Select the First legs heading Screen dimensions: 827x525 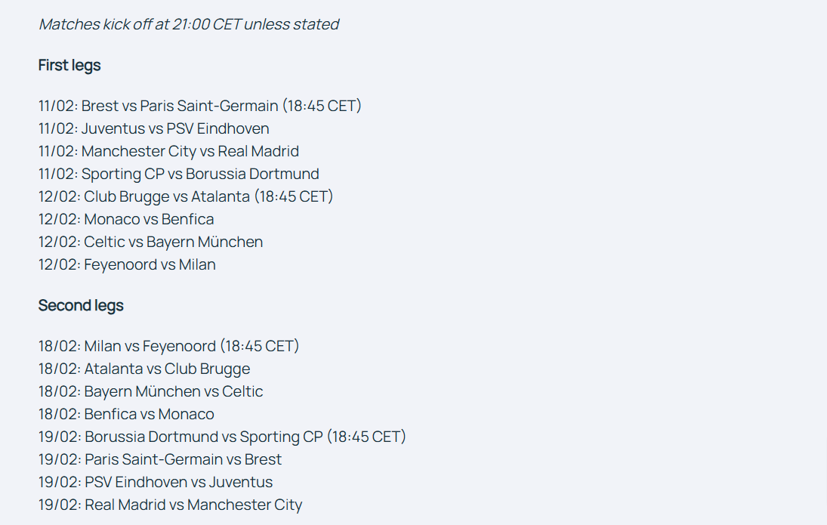(x=69, y=66)
